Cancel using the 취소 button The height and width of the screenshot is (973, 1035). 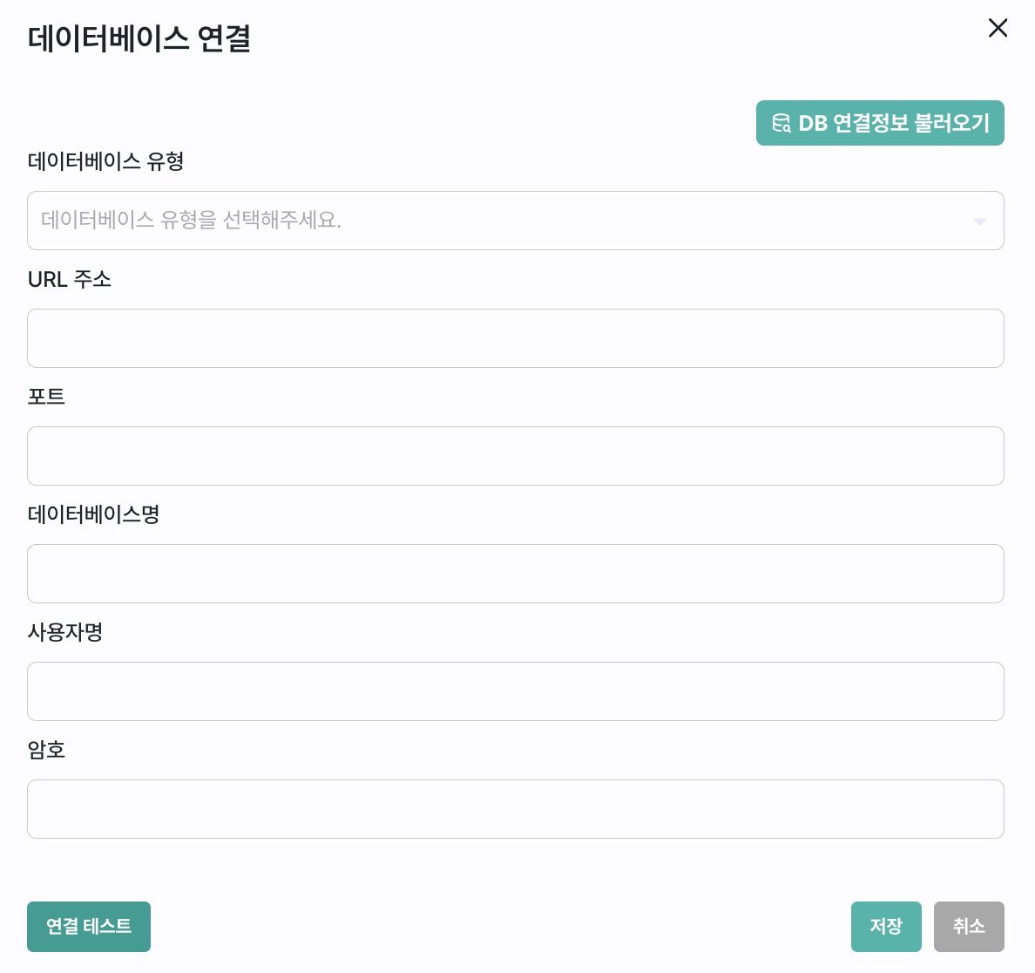[x=969, y=926]
